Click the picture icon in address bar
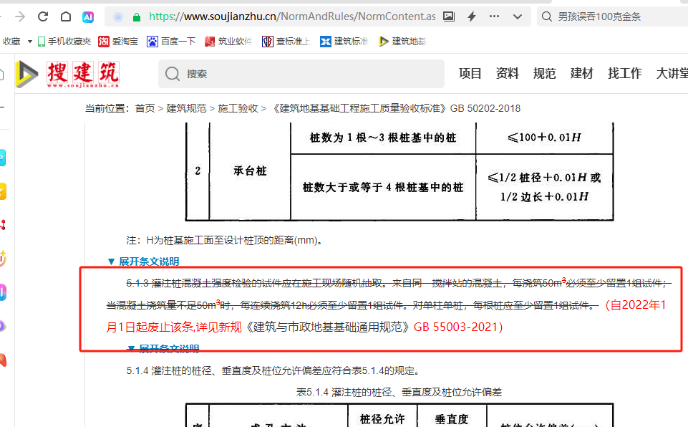The height and width of the screenshot is (427, 688). tap(449, 16)
